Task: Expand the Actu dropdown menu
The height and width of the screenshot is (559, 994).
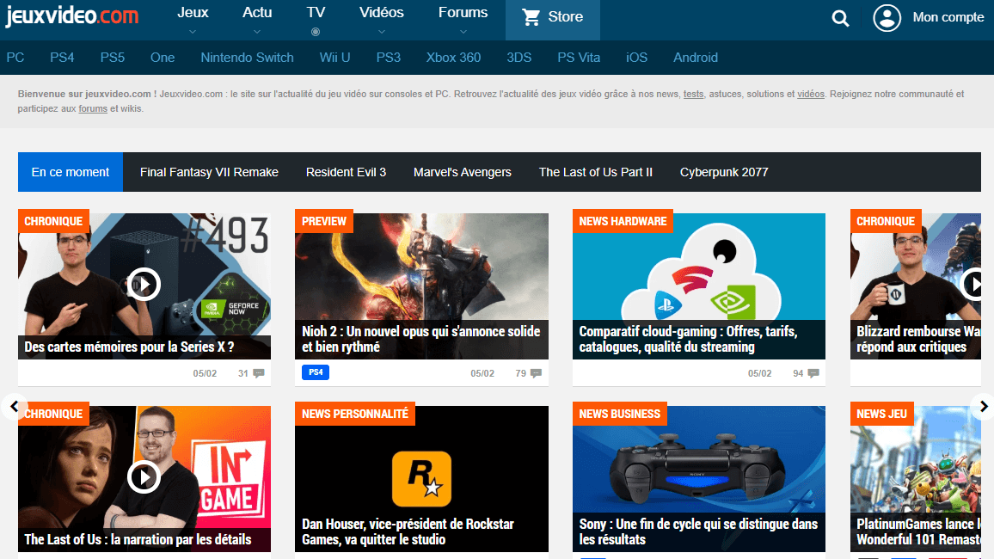Action: click(257, 19)
